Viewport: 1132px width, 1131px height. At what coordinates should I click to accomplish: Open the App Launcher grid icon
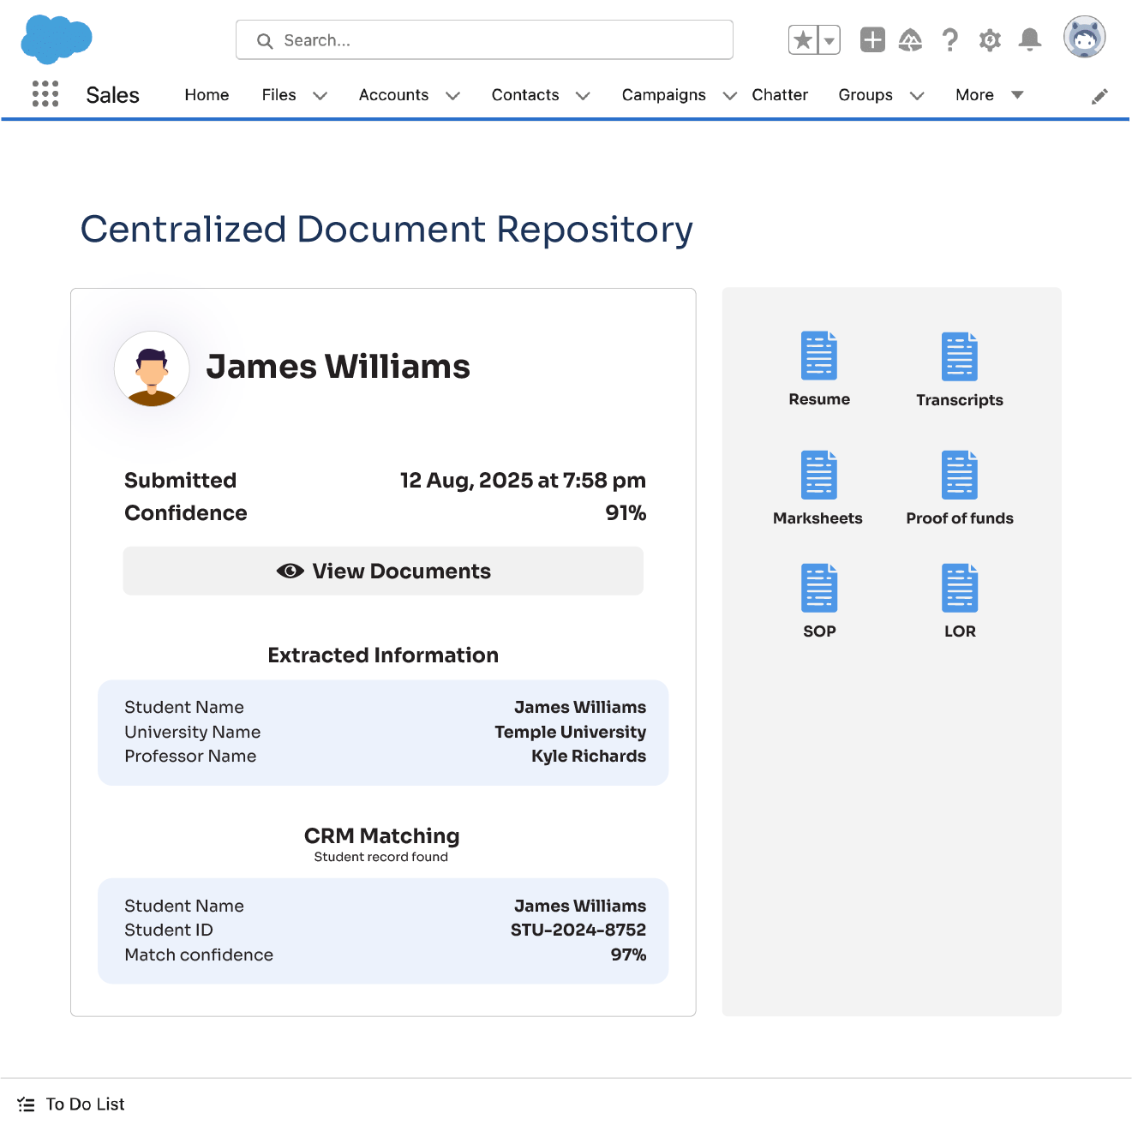pyautogui.click(x=45, y=94)
